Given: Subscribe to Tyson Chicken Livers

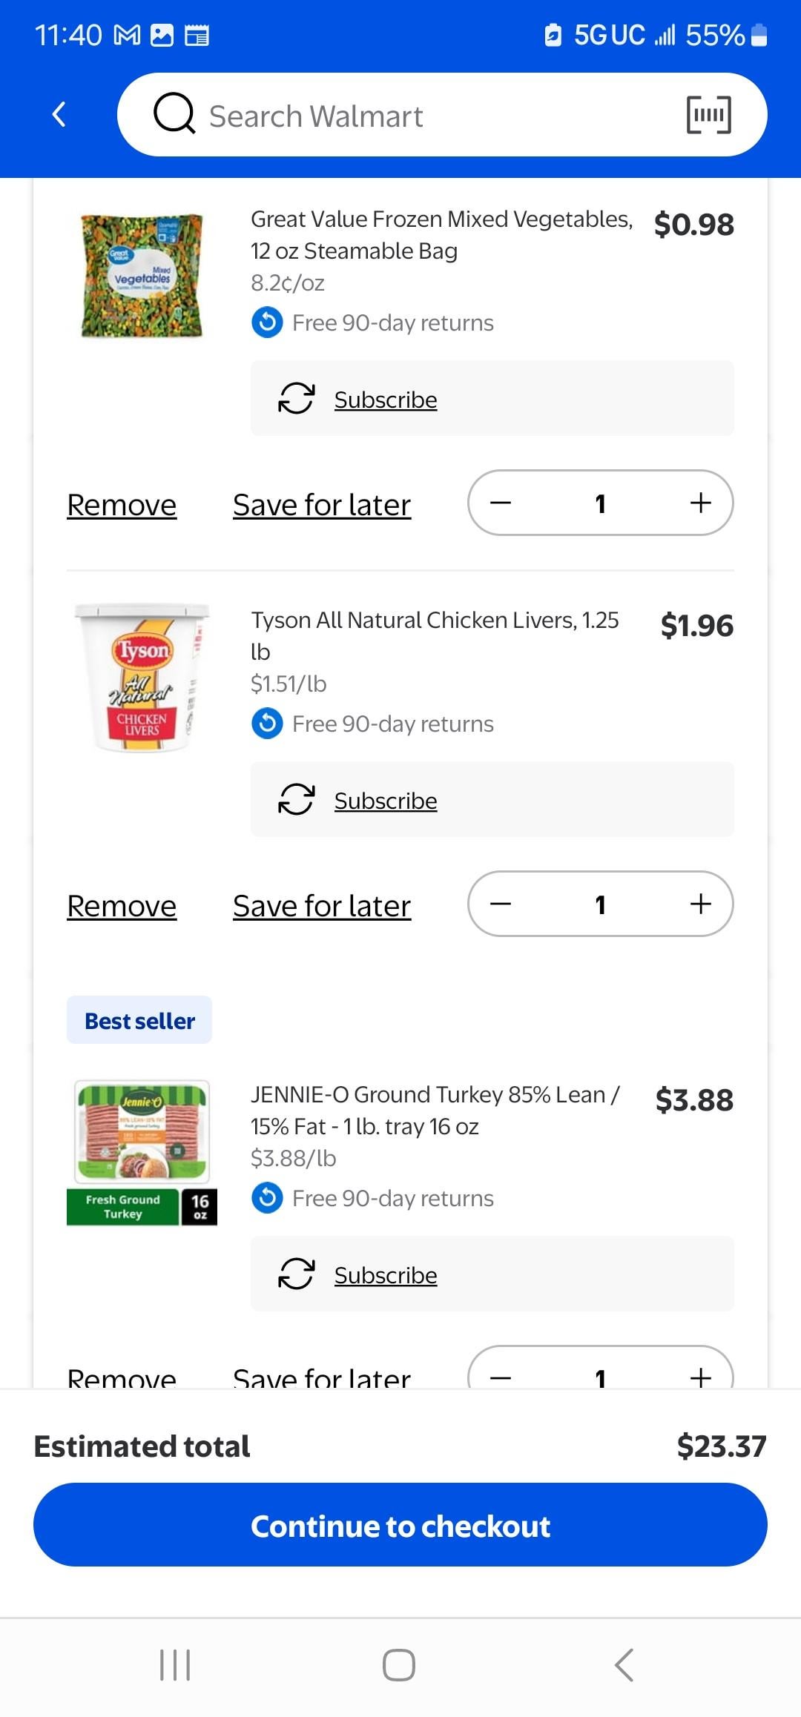Looking at the screenshot, I should click(x=385, y=801).
